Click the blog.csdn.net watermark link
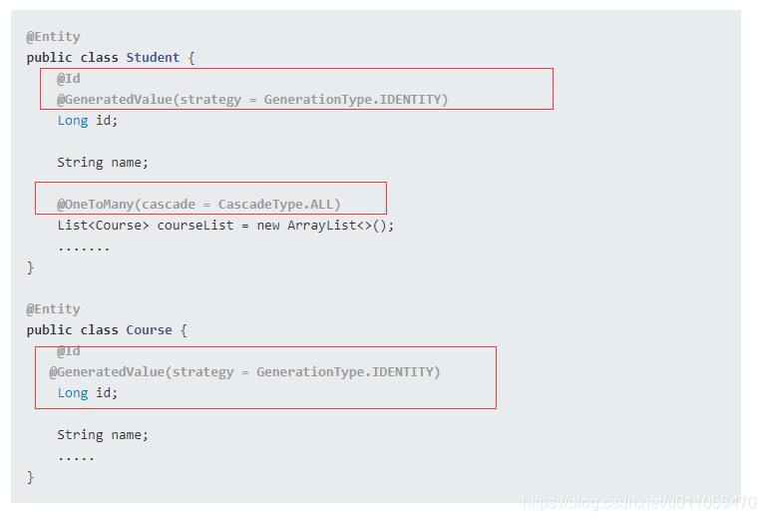 click(x=639, y=502)
